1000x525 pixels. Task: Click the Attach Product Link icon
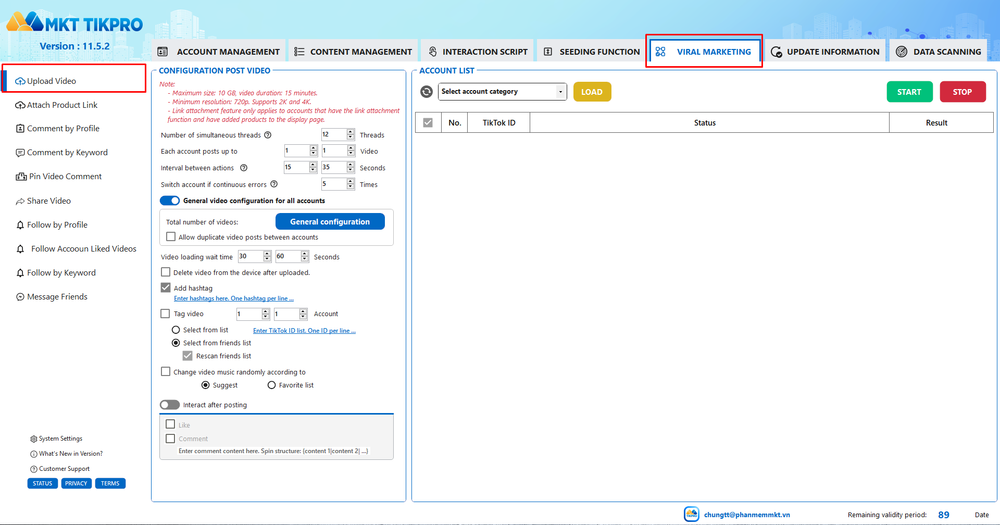20,105
